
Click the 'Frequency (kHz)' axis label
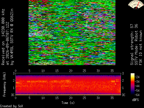coord(4,84)
